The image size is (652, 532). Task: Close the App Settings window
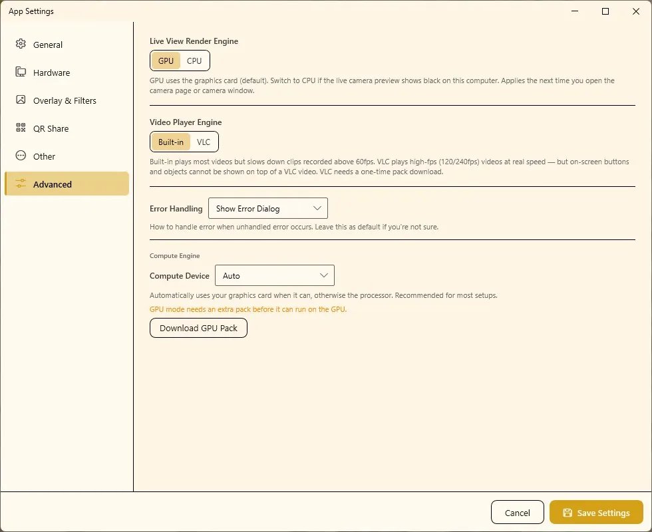coord(636,11)
